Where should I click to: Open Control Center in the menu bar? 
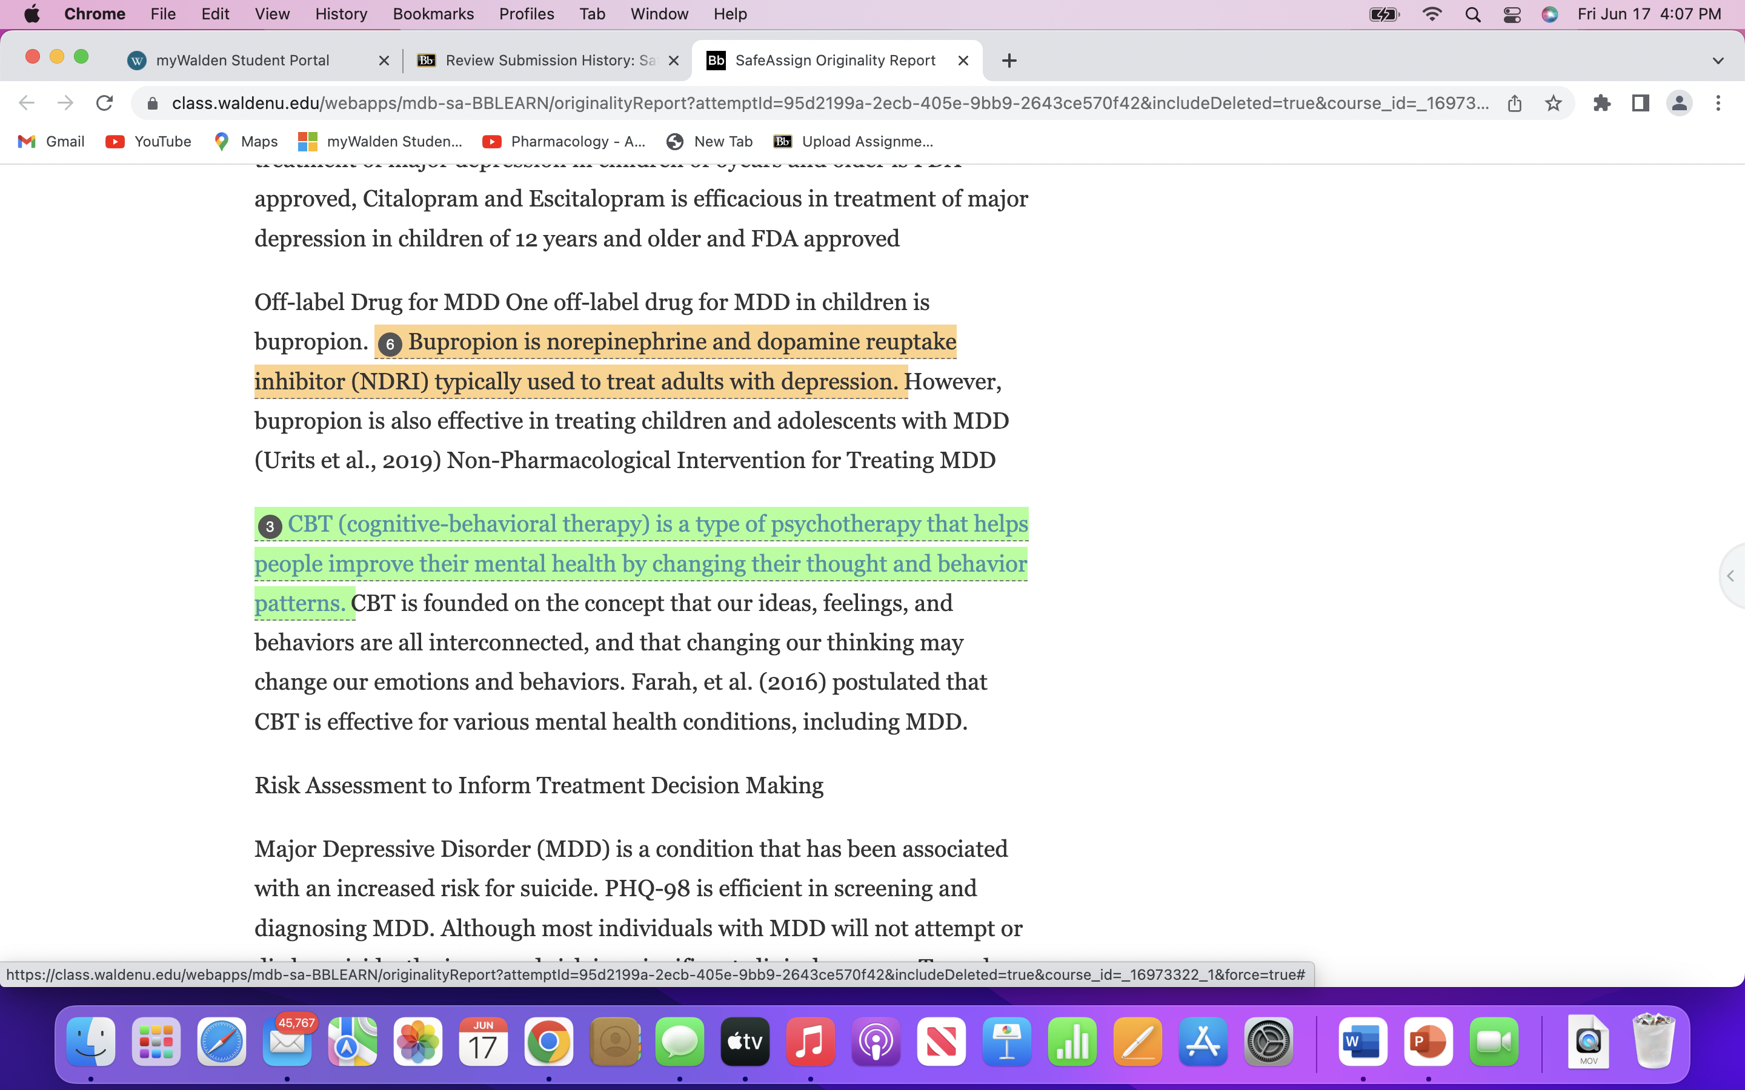pyautogui.click(x=1512, y=15)
